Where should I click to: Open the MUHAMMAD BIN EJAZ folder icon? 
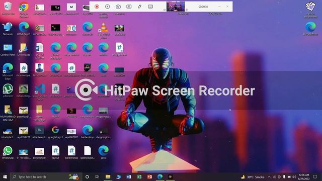[8, 113]
